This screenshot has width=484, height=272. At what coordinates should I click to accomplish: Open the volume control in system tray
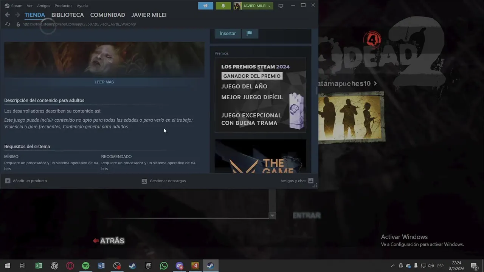tap(431, 266)
